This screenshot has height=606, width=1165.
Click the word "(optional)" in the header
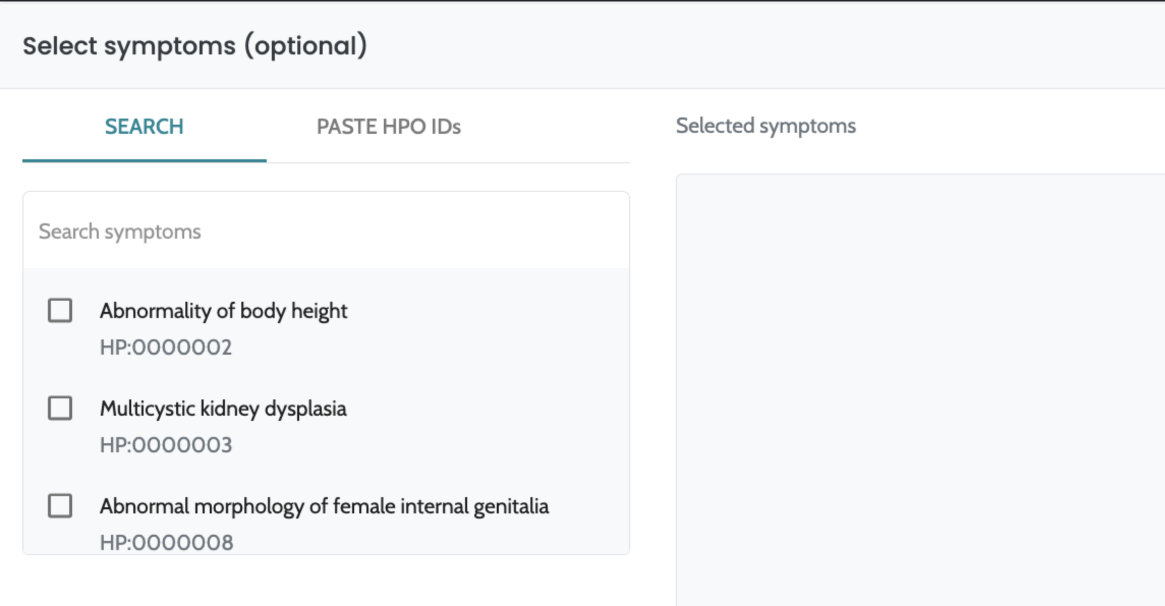[305, 46]
